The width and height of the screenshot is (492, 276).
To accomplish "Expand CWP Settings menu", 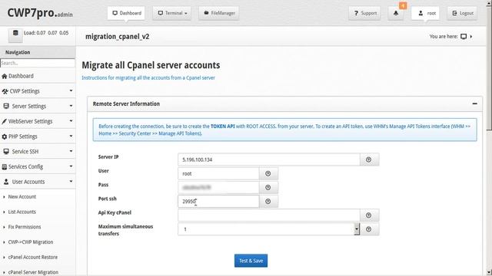I will pyautogui.click(x=38, y=91).
